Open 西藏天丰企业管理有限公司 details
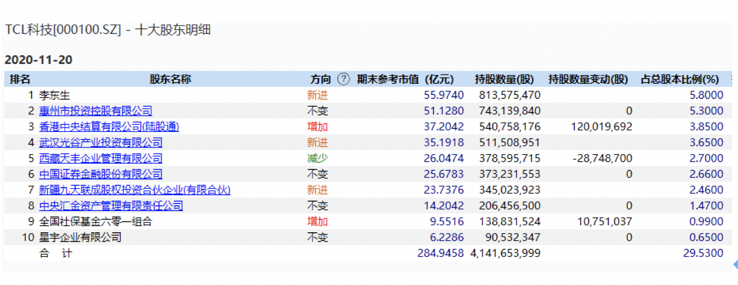738x285 pixels. point(101,158)
